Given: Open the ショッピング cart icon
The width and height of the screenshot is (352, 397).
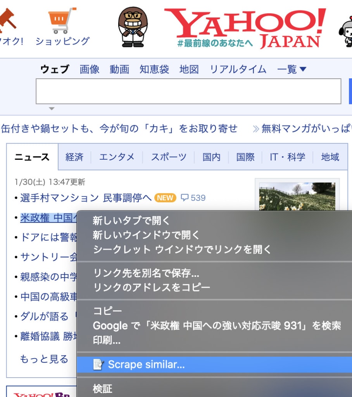Looking at the screenshot, I should (62, 20).
